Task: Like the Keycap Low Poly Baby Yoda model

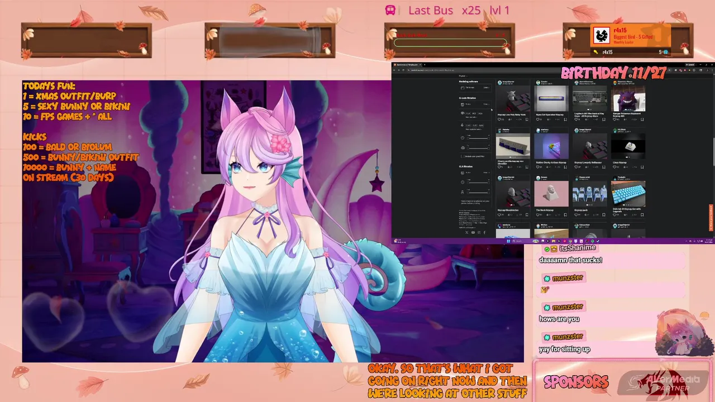Action: [499, 119]
